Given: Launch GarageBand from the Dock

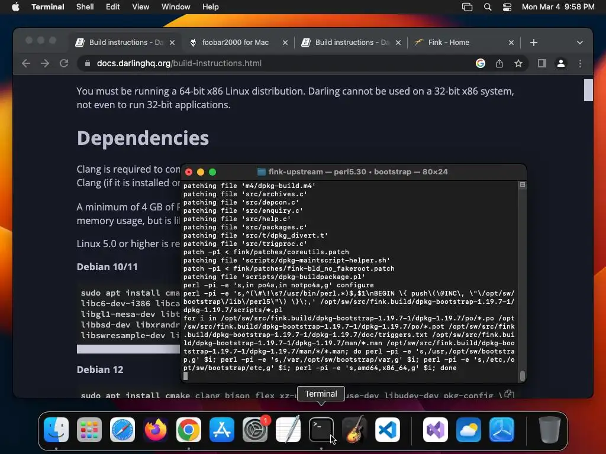Looking at the screenshot, I should [354, 430].
